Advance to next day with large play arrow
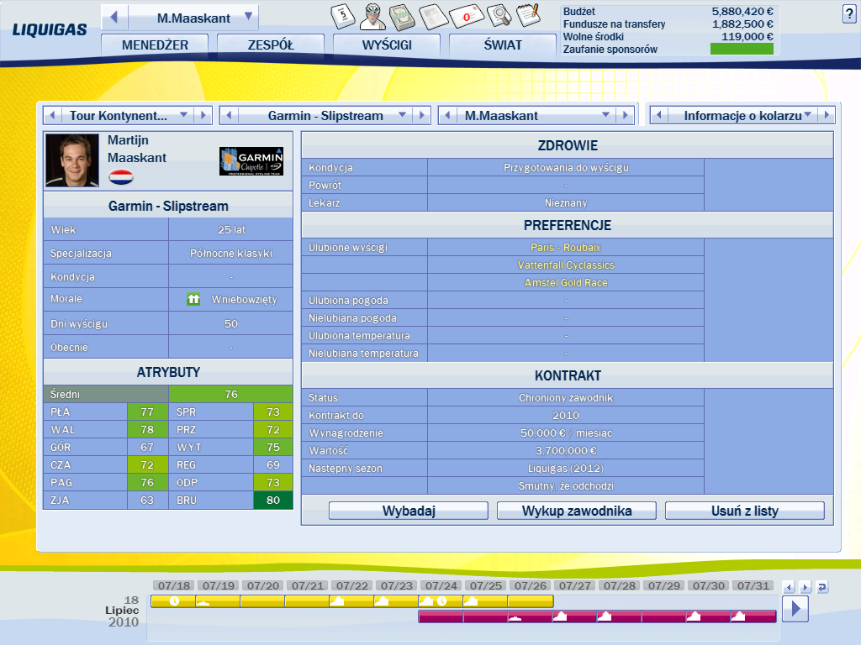The height and width of the screenshot is (645, 861). (795, 609)
